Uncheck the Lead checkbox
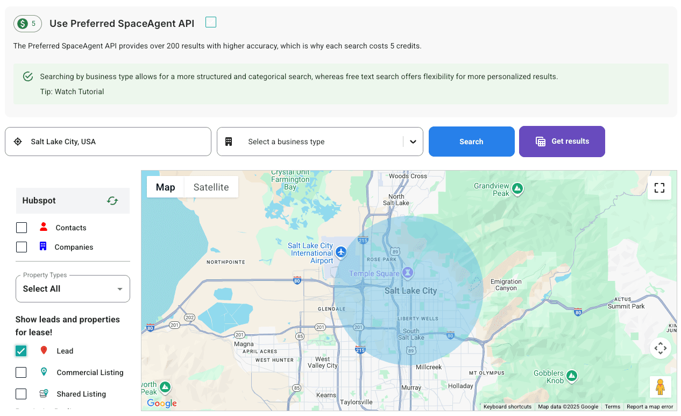The height and width of the screenshot is (416, 681). tap(21, 351)
